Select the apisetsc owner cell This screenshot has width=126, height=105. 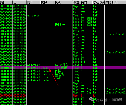(x=33, y=16)
